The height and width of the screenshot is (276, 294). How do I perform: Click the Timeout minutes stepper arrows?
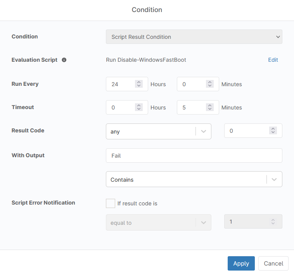click(x=209, y=108)
